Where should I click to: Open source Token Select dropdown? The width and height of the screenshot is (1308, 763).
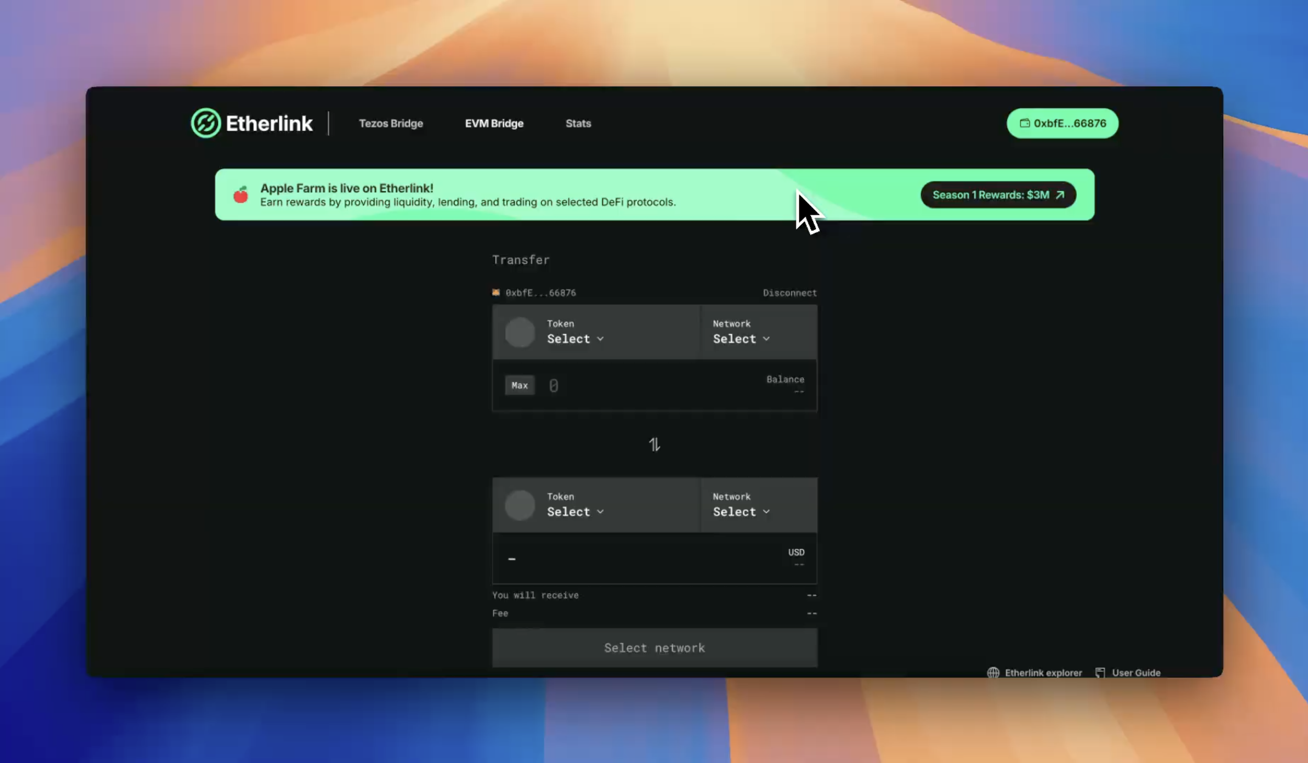(575, 339)
